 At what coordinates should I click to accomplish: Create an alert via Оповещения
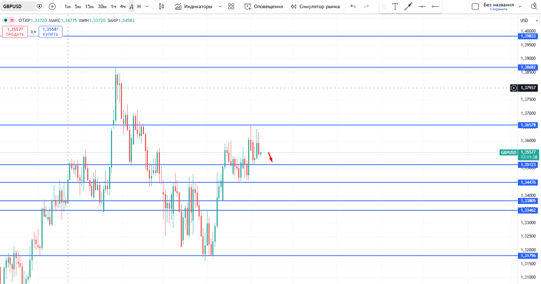(x=264, y=6)
